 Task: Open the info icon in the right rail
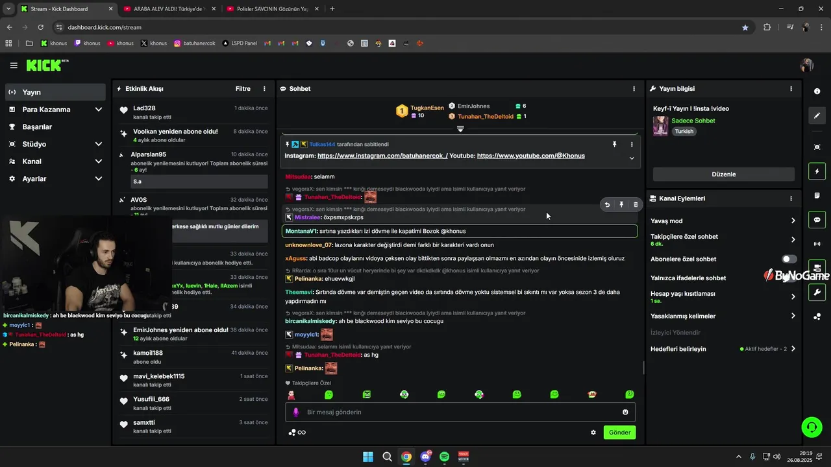pos(817,91)
